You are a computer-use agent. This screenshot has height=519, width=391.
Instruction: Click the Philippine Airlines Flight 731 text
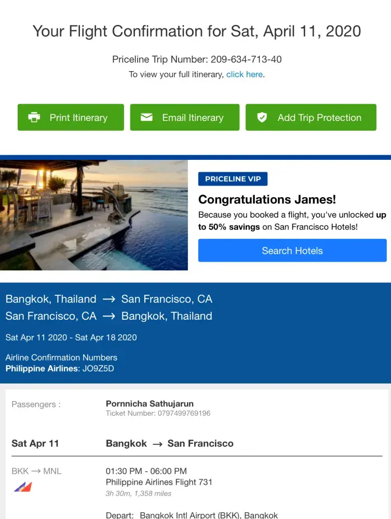pyautogui.click(x=159, y=482)
